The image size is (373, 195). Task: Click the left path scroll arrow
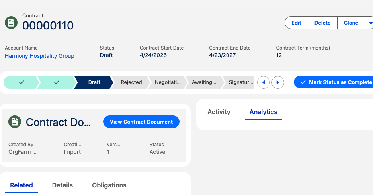click(x=264, y=82)
